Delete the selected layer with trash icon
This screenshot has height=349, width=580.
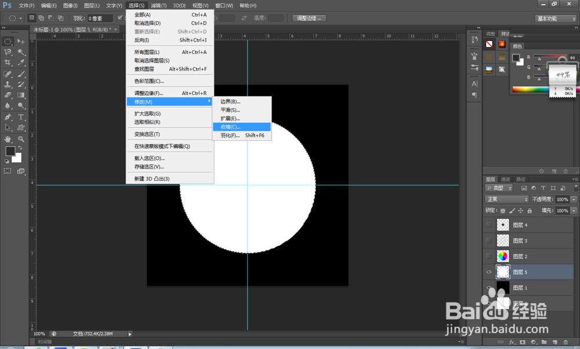[x=565, y=342]
